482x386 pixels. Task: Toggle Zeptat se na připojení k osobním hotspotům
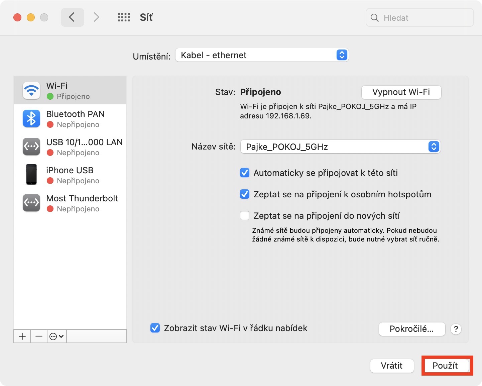tap(245, 194)
